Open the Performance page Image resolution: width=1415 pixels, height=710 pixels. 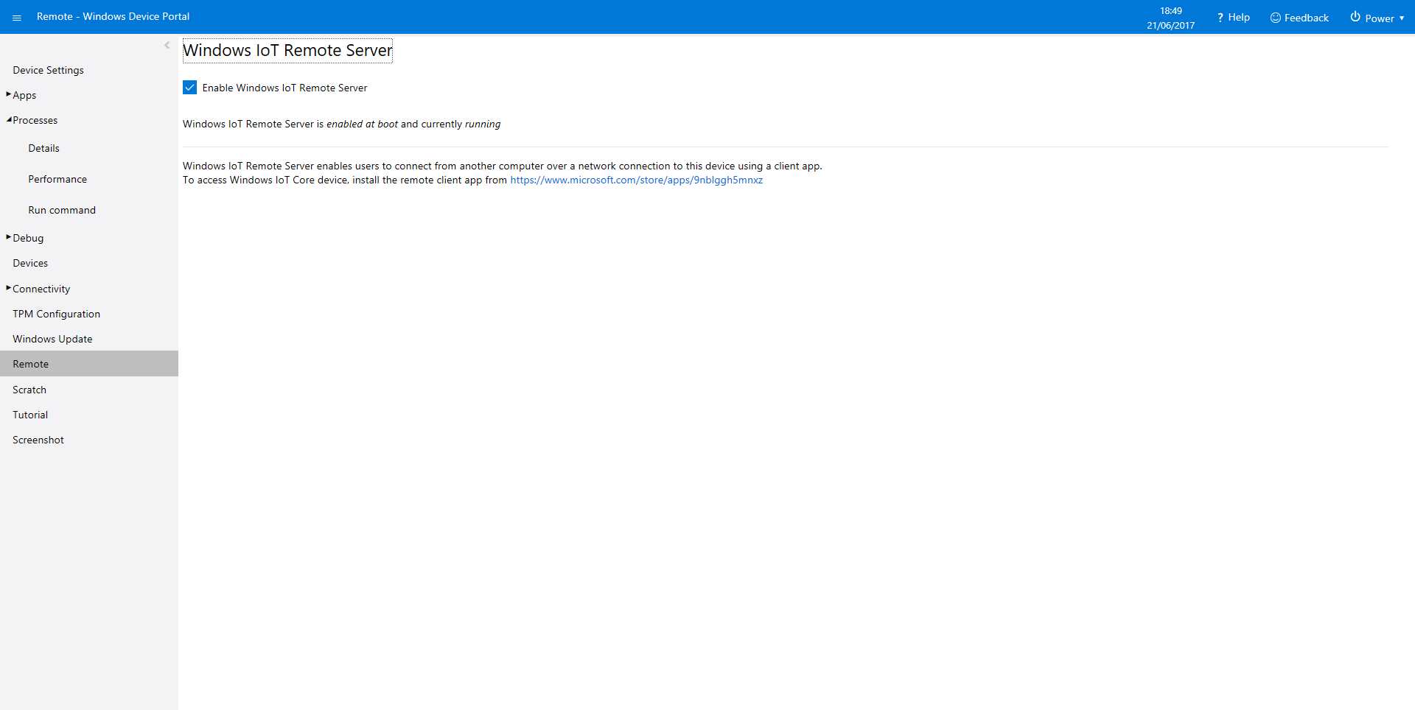(57, 179)
